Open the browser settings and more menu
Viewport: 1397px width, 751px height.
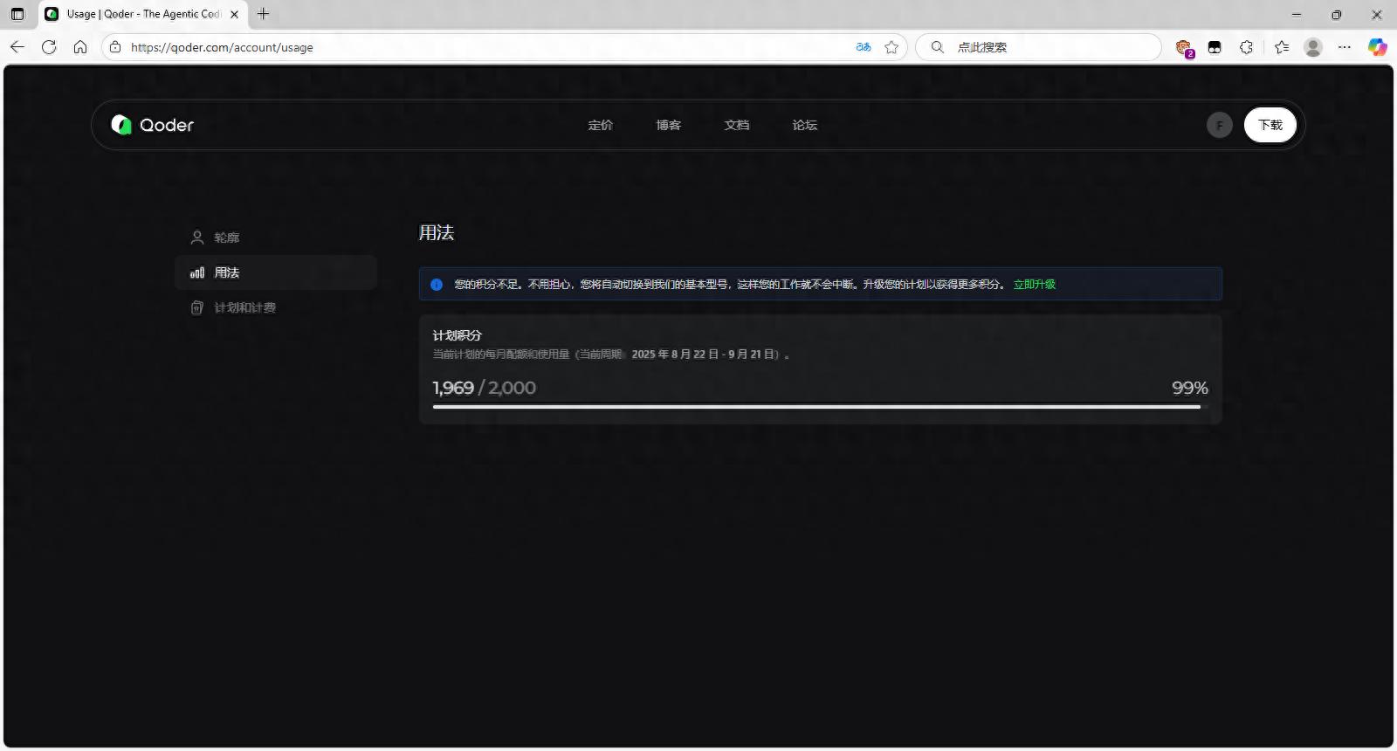(1345, 47)
